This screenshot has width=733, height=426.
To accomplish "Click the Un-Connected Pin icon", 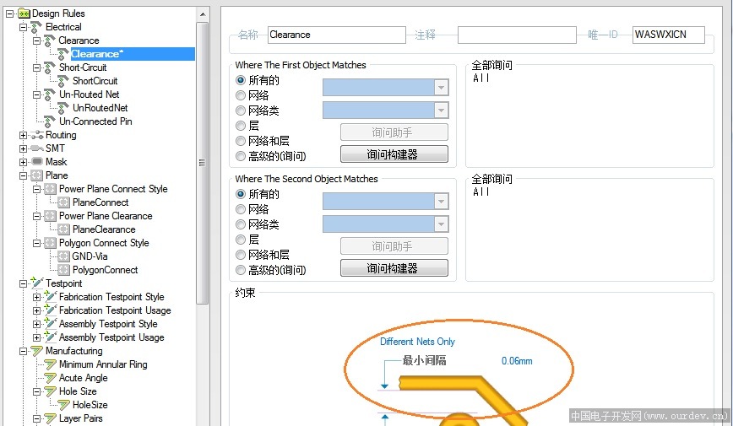I will coord(50,121).
